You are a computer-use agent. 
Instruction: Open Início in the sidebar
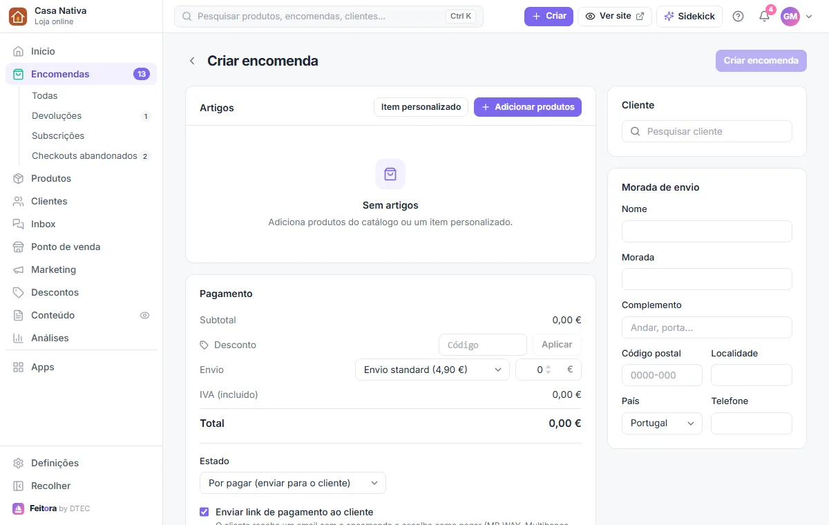coord(82,51)
